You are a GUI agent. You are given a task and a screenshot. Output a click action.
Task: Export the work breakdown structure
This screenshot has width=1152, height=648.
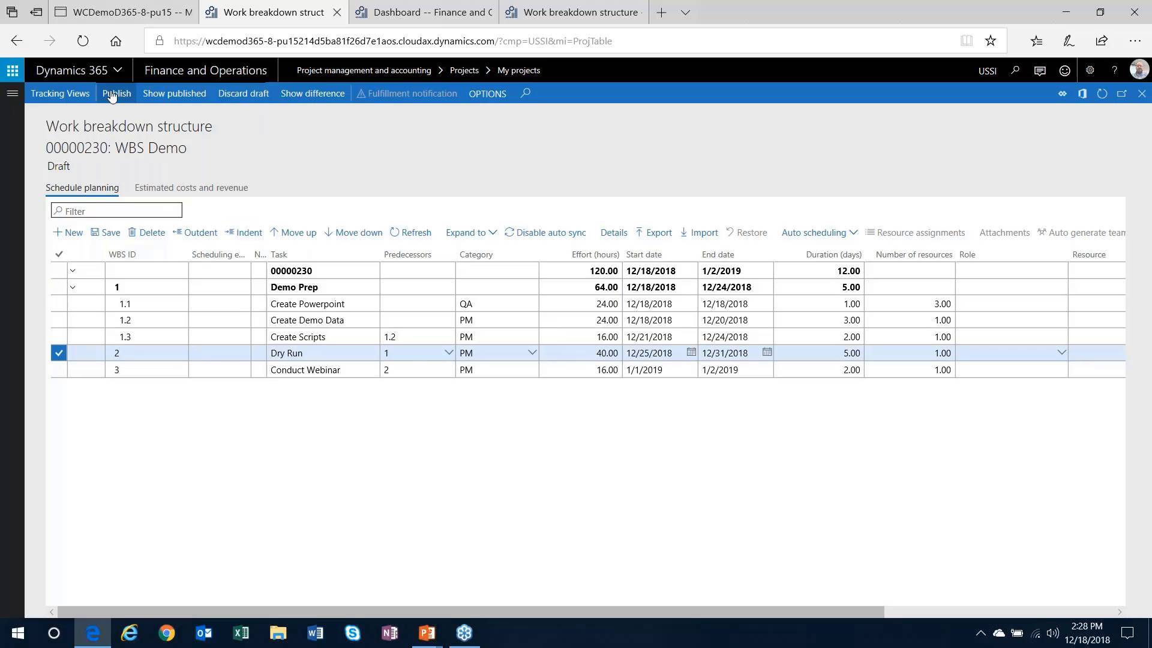pos(653,232)
